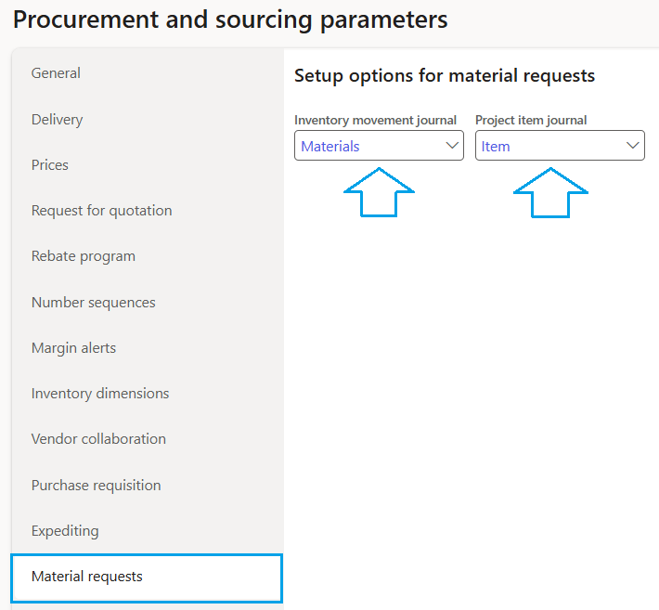
Task: Click the Project item journal label
Action: click(531, 120)
